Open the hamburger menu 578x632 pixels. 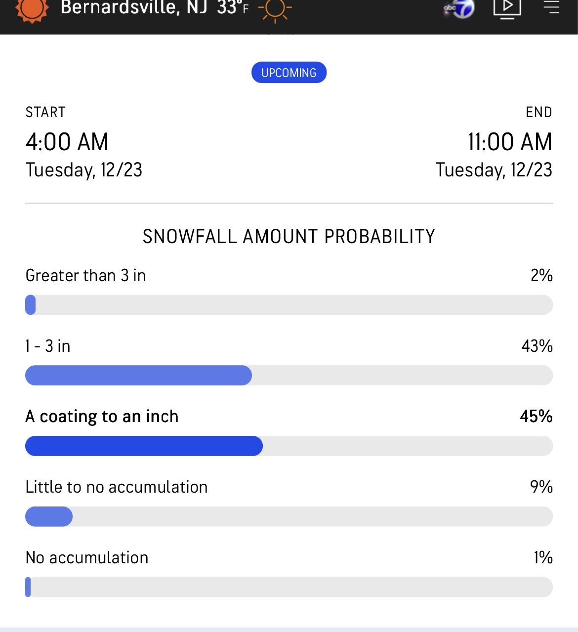click(551, 7)
